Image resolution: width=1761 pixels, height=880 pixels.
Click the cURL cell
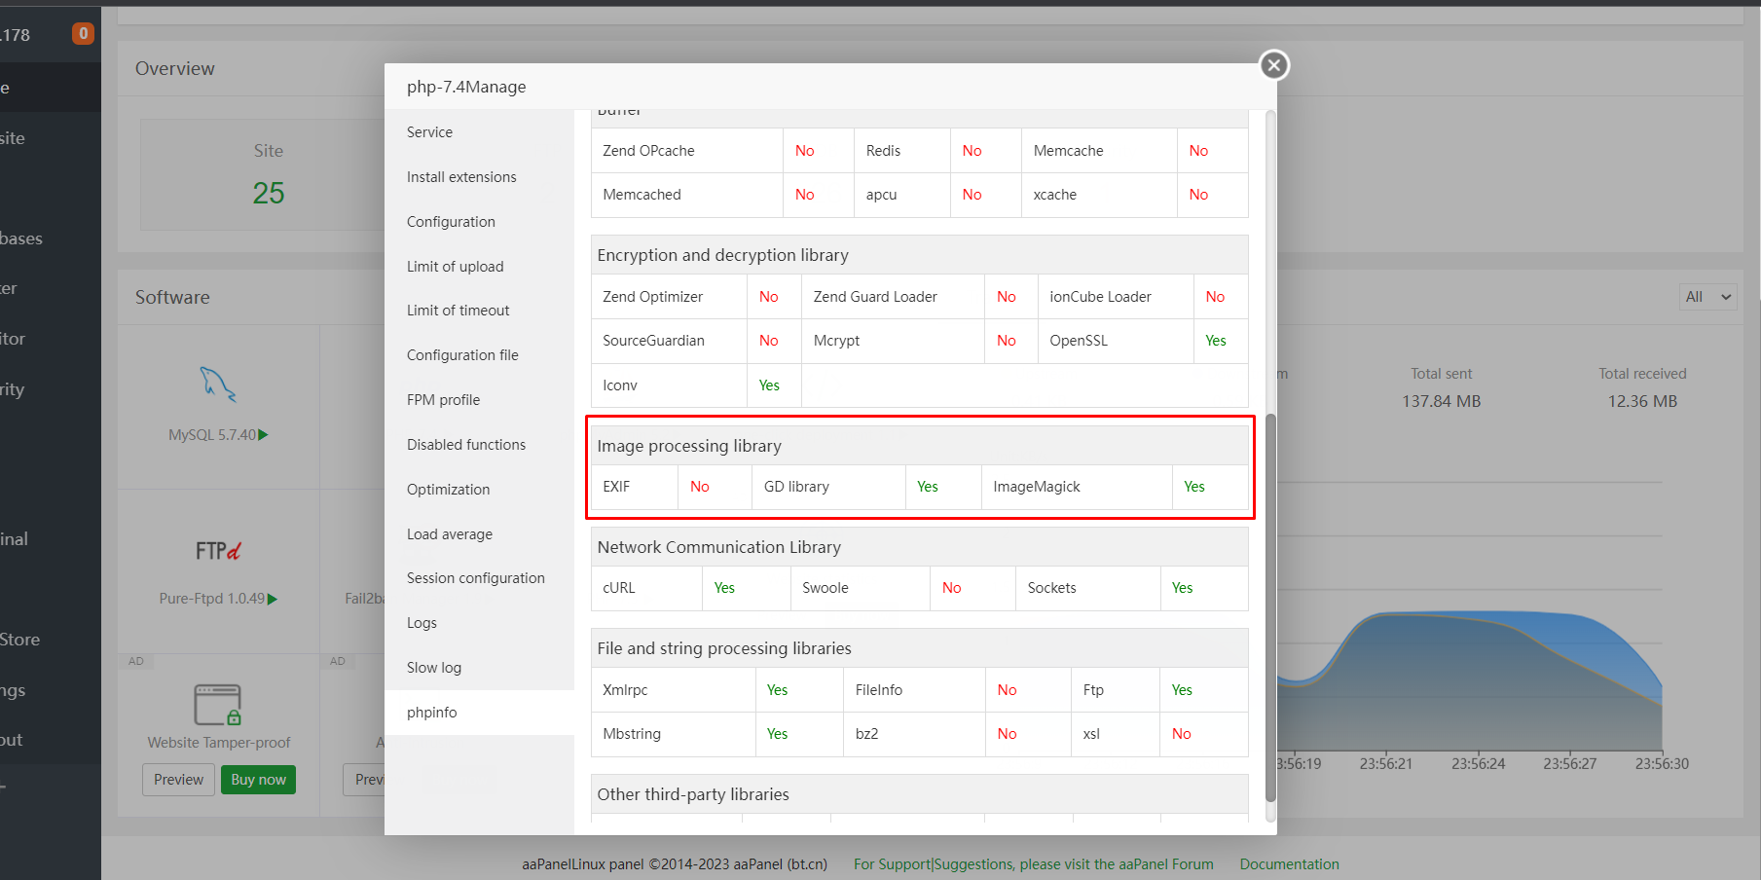pyautogui.click(x=647, y=588)
